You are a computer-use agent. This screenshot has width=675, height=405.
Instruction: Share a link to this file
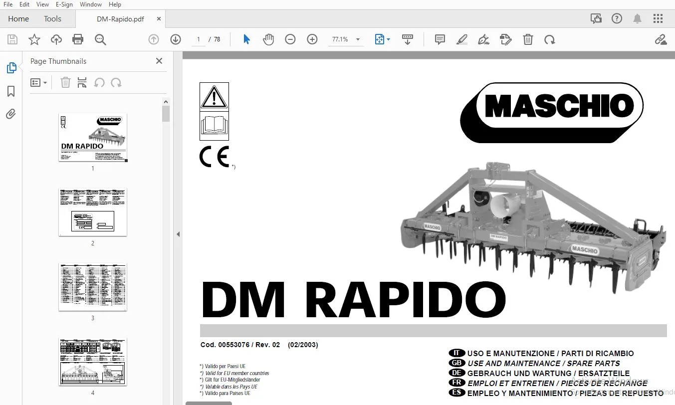pos(661,39)
